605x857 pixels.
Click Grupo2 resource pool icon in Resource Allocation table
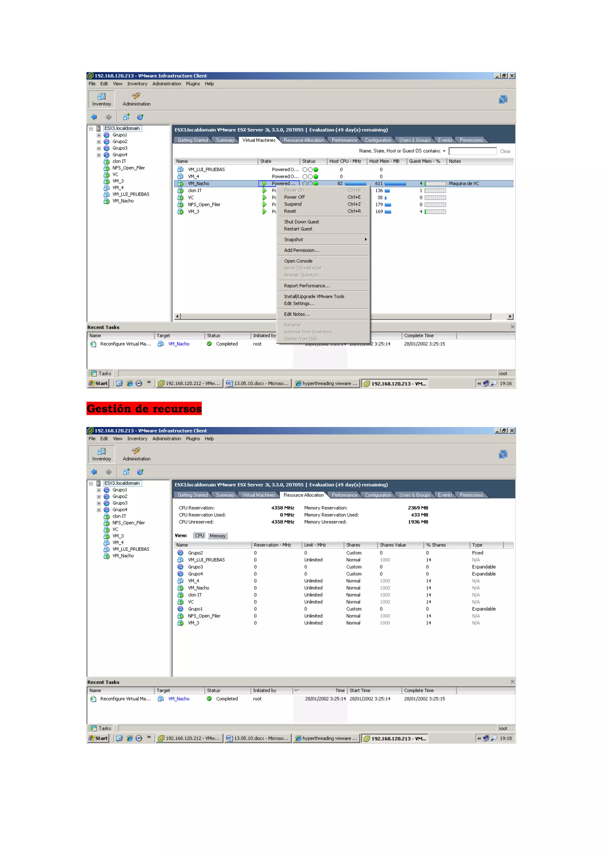pyautogui.click(x=180, y=553)
